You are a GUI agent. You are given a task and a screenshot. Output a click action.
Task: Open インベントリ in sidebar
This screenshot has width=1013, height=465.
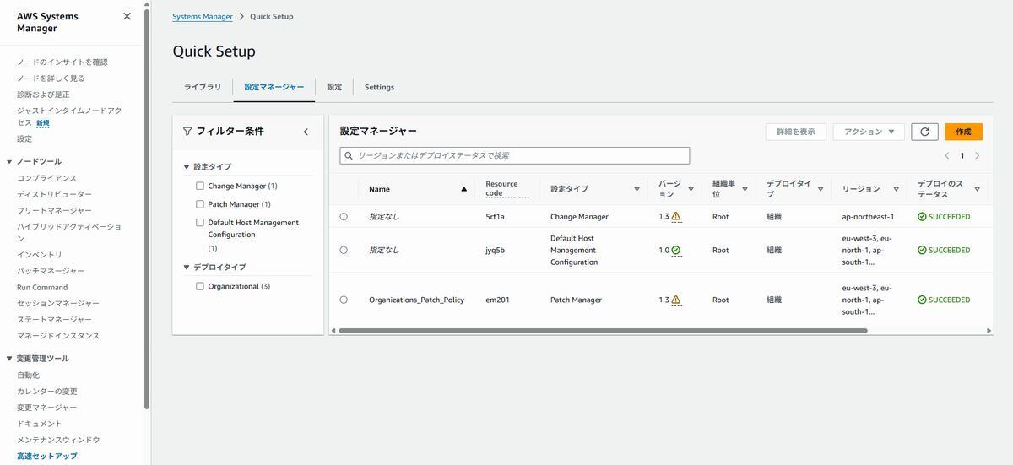click(x=40, y=255)
